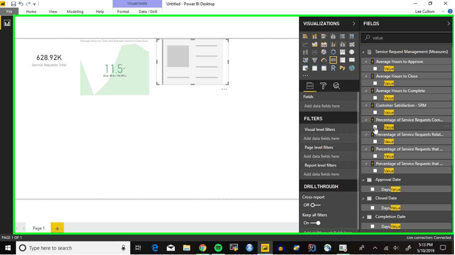Collapse the Average Hours to Approve node
455x255 pixels.
366,62
